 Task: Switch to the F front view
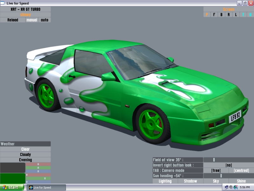[214, 15]
